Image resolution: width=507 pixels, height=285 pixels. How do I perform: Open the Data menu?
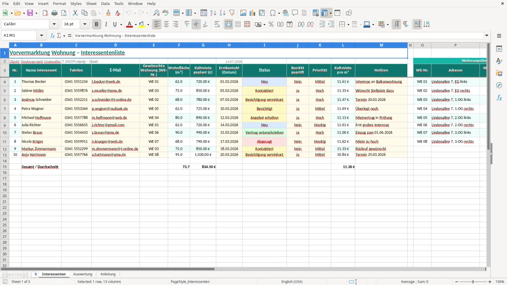(x=105, y=3)
